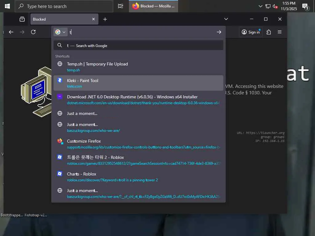Click the Fishstrap-v2 desktop item label

tap(36, 215)
